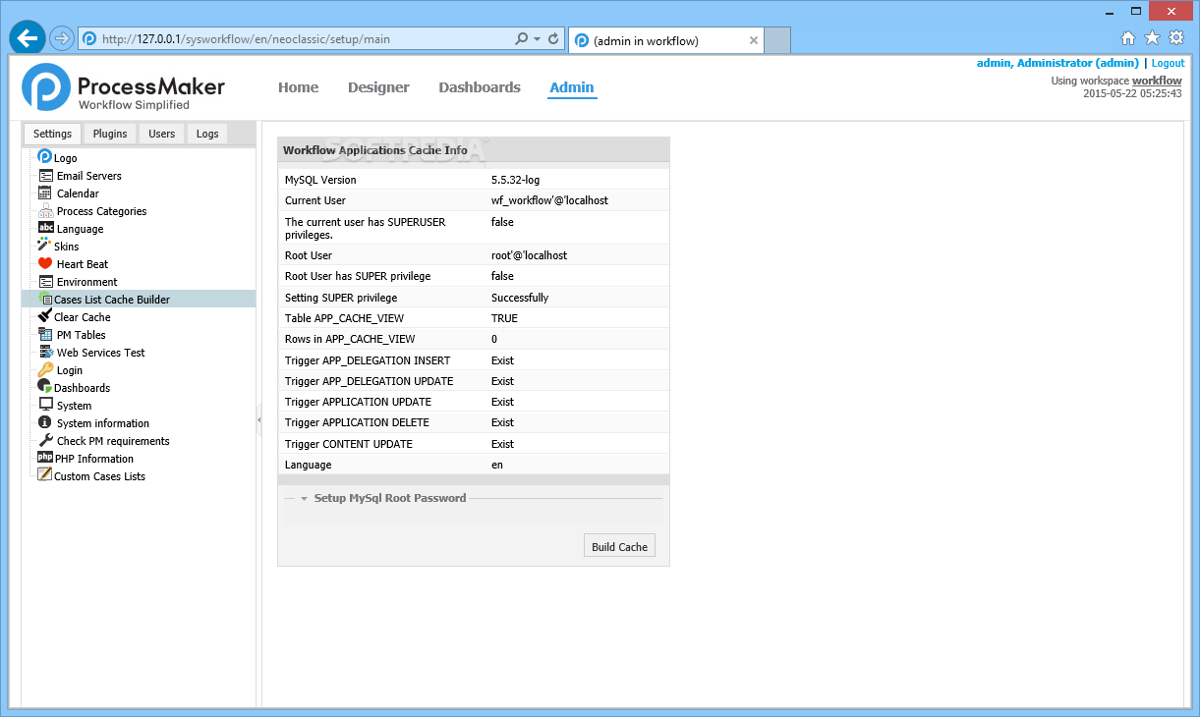Click the System information icon
The width and height of the screenshot is (1200, 717).
point(45,422)
